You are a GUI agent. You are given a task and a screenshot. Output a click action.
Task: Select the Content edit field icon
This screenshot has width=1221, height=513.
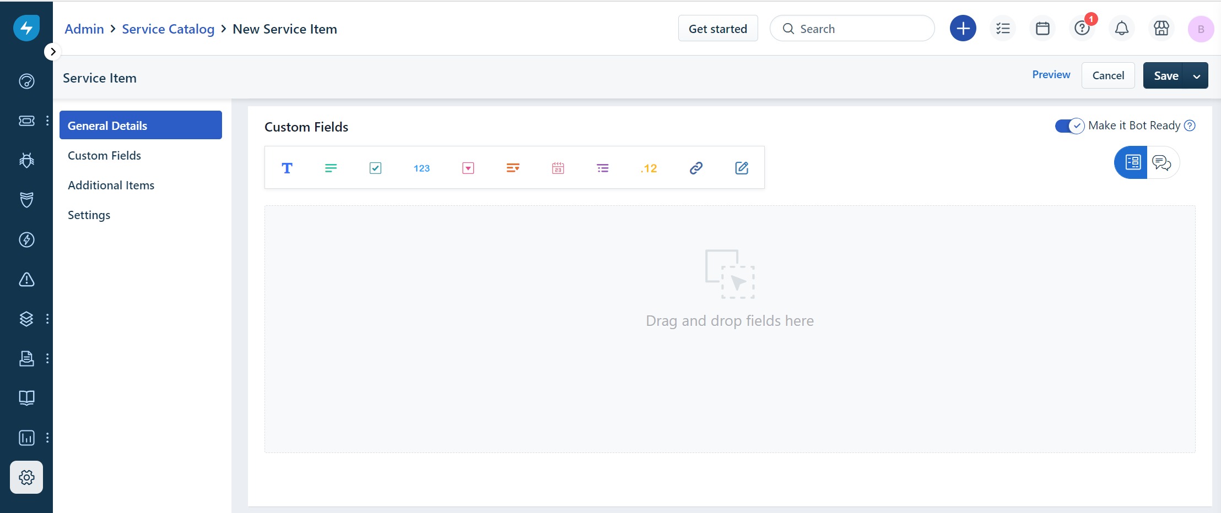(x=742, y=168)
